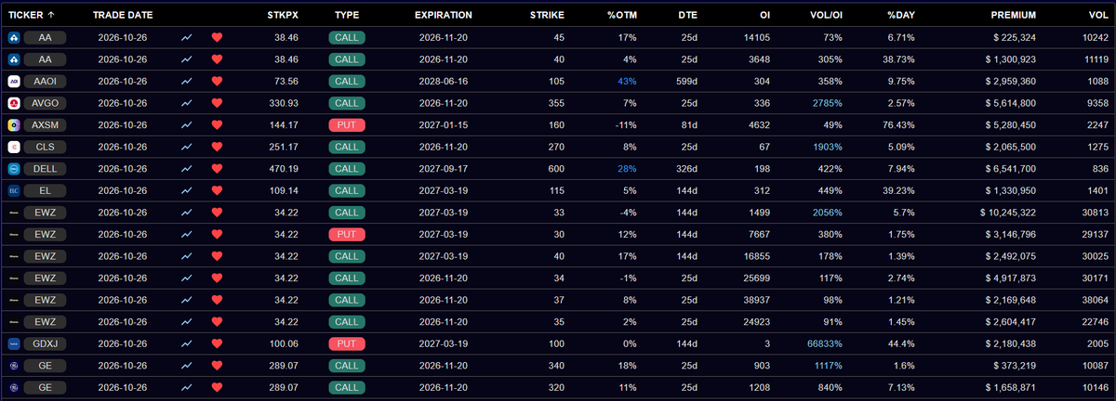Click the AAOI ticker button
The height and width of the screenshot is (401, 1116).
pyautogui.click(x=45, y=81)
